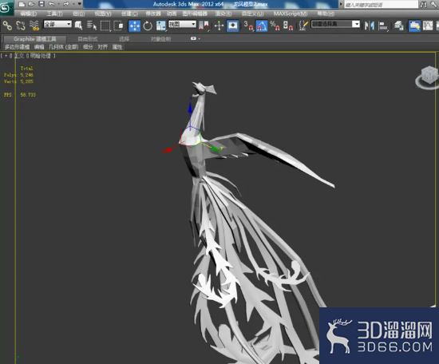Open a file from the quick access bar
This screenshot has width=439, height=364.
[x=31, y=4]
